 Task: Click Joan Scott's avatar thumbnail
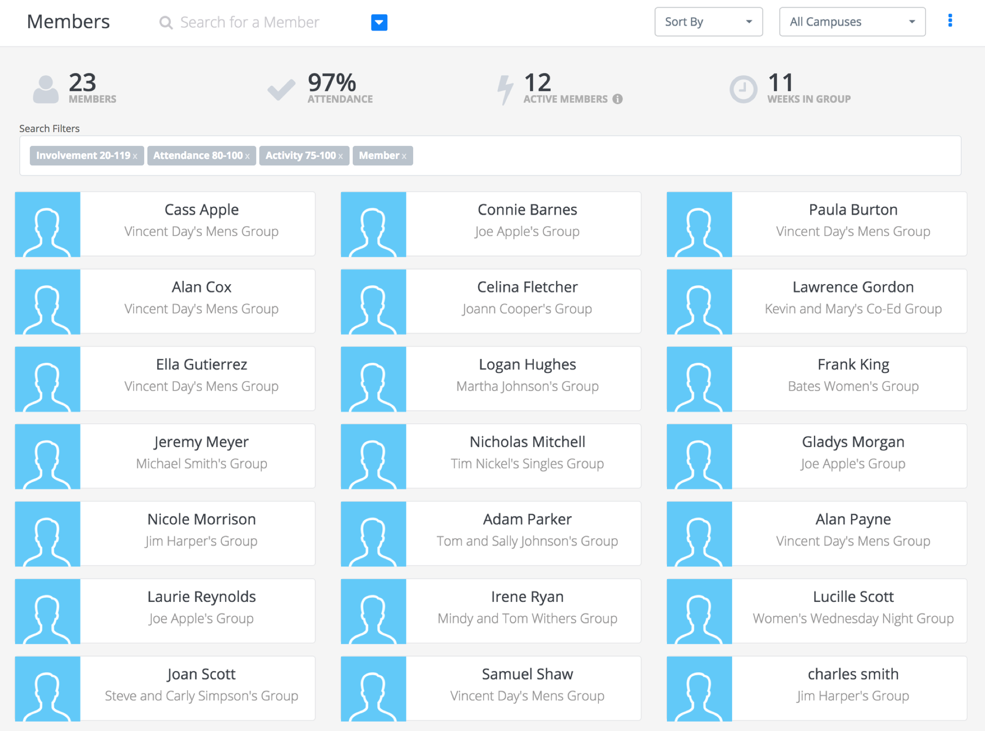click(x=47, y=688)
